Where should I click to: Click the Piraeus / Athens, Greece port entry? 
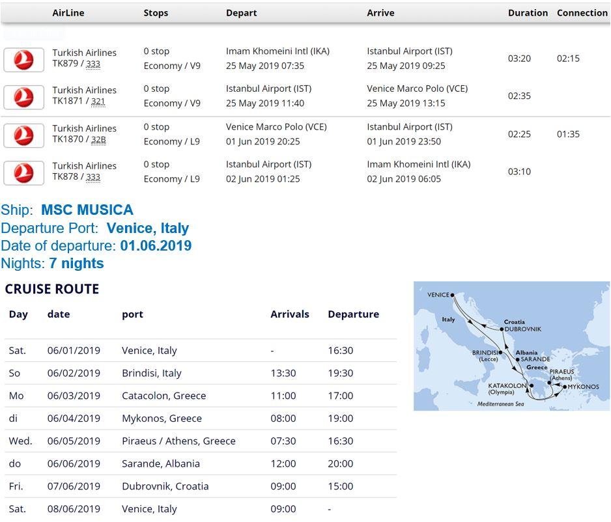(x=178, y=441)
